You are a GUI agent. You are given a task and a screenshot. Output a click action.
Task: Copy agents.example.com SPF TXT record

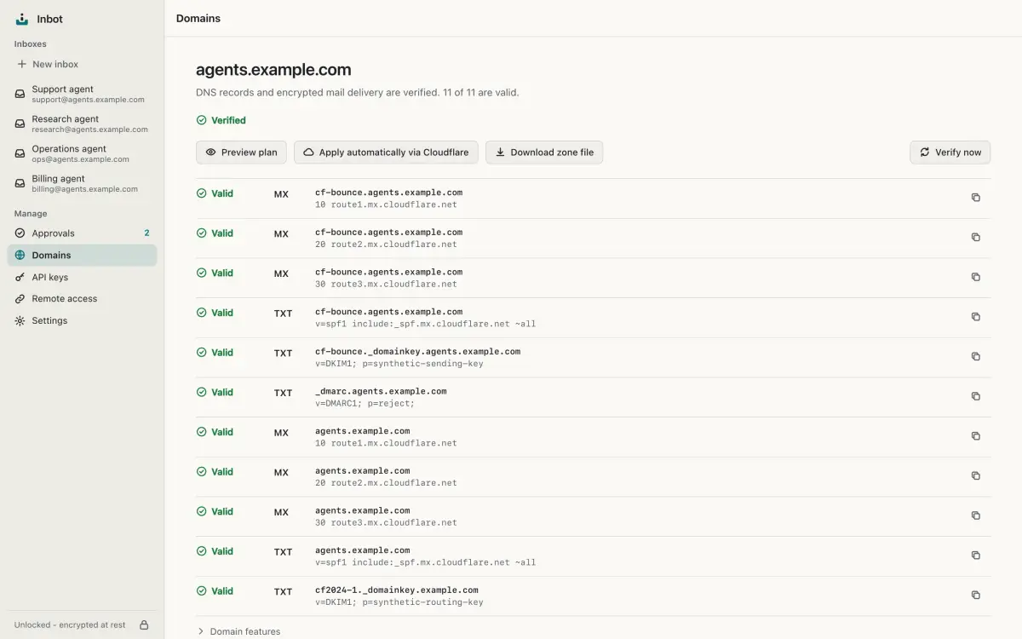pos(976,556)
